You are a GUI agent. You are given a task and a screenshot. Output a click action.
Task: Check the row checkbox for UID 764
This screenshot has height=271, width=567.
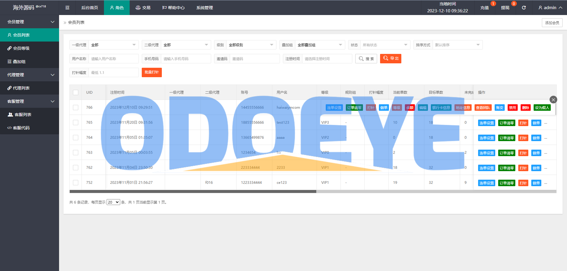[76, 138]
